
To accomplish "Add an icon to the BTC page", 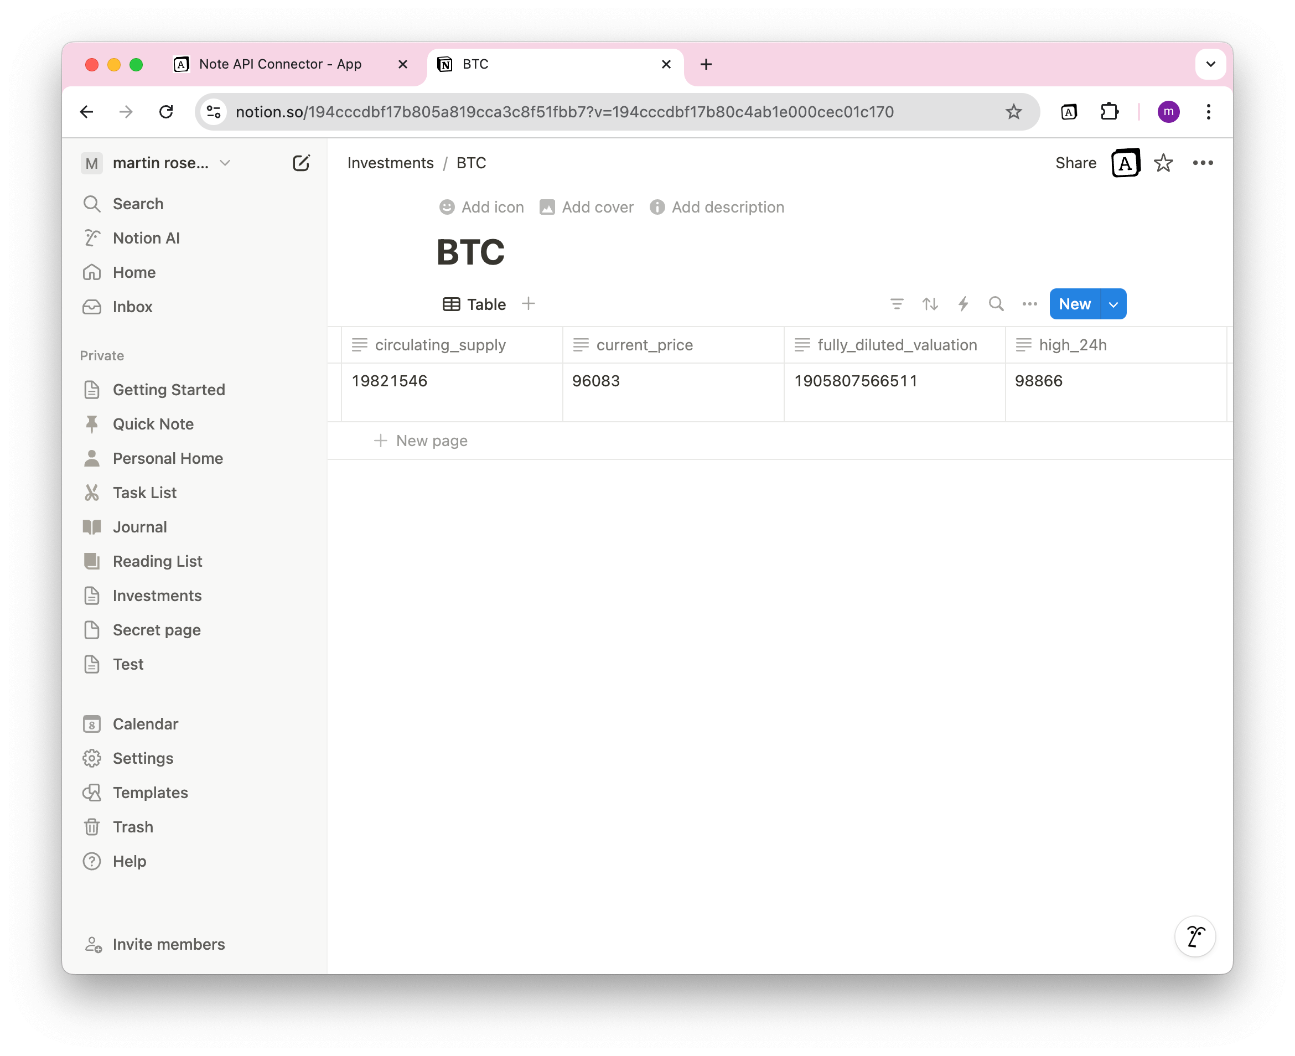I will (481, 207).
